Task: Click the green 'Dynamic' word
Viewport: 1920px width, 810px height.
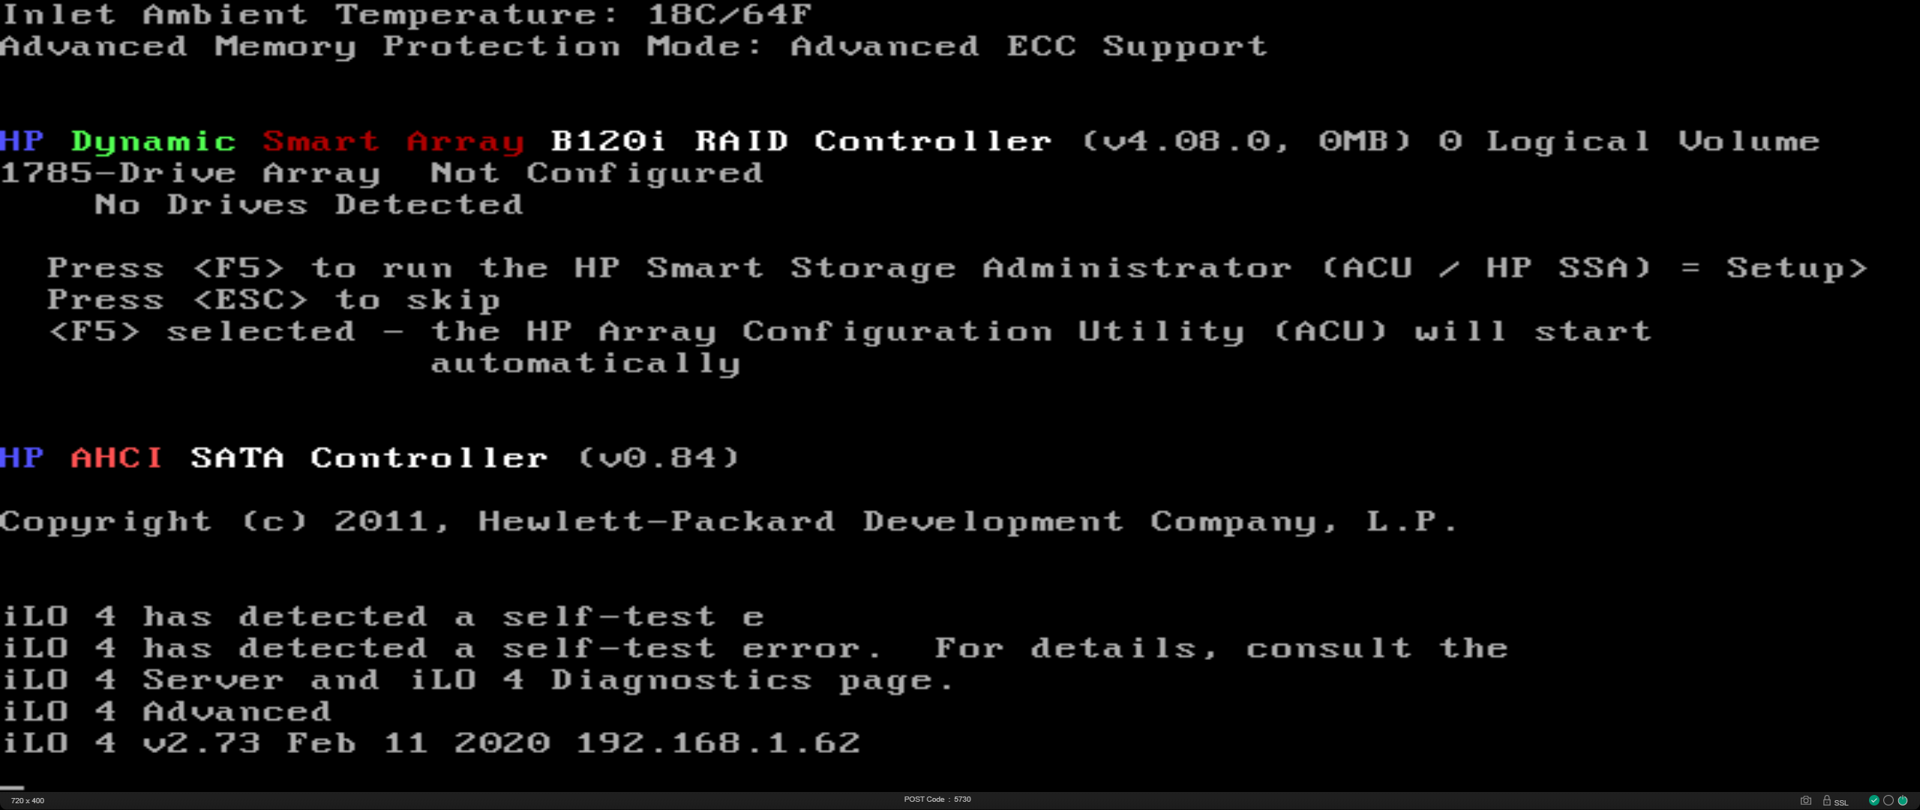Action: tap(154, 142)
